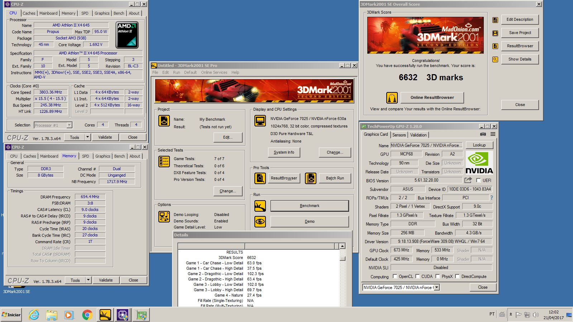Switch to Mainboard tab in upper CPU-Z

pyautogui.click(x=48, y=13)
